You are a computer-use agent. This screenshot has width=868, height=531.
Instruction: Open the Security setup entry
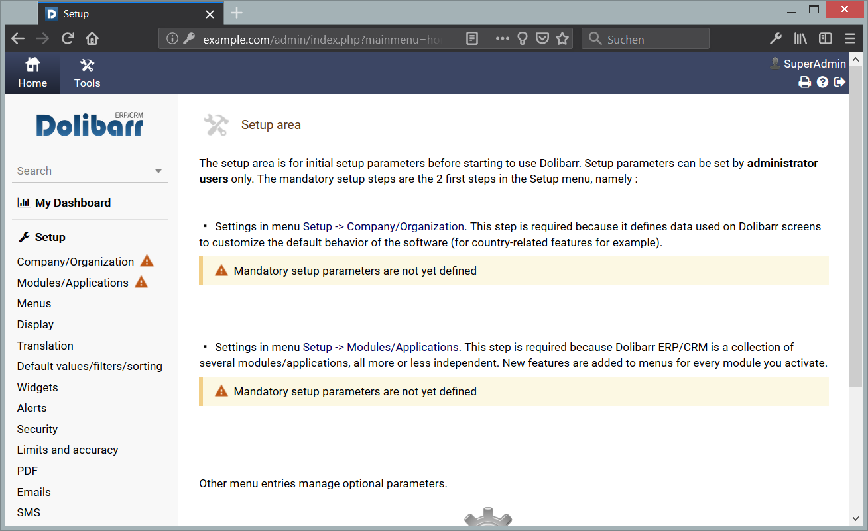pos(37,429)
